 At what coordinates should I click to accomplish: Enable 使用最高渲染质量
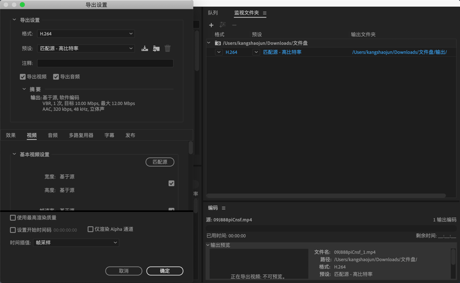click(x=12, y=217)
